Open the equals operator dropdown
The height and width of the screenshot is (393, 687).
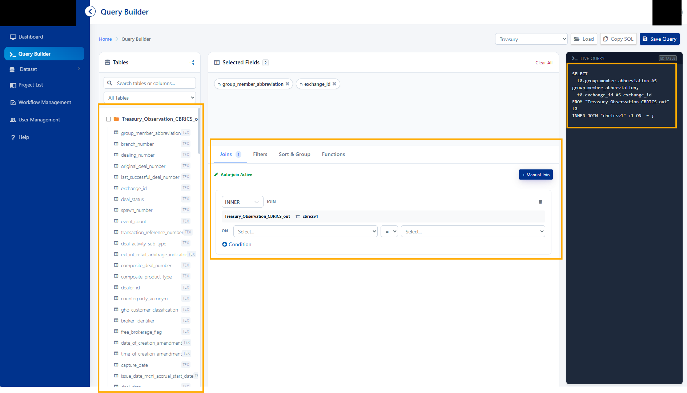[389, 231]
